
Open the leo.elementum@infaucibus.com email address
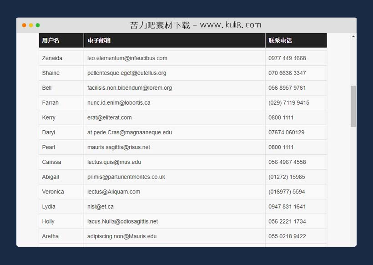tap(127, 58)
